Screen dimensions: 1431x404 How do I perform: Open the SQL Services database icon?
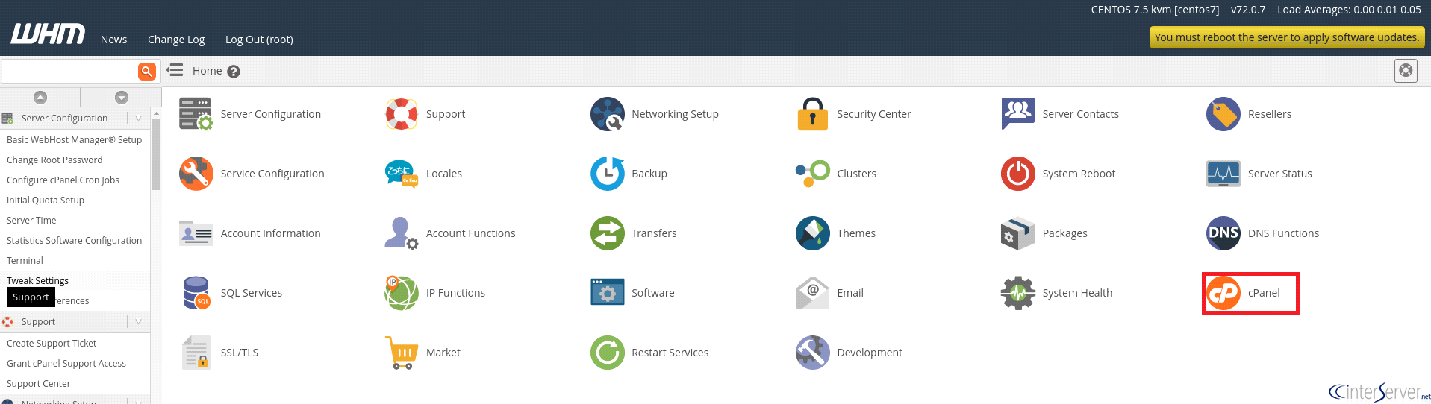click(196, 293)
